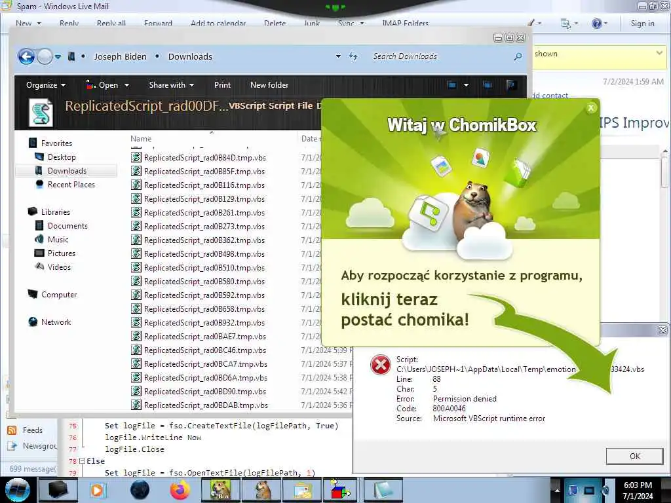Collapse the Else block on line 78
Screen dimensions: 671x503
(82, 461)
